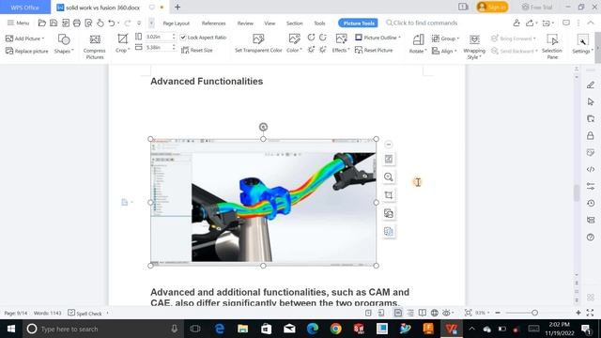Open Google Chrome from taskbar
This screenshot has height=338, width=601.
click(x=336, y=329)
